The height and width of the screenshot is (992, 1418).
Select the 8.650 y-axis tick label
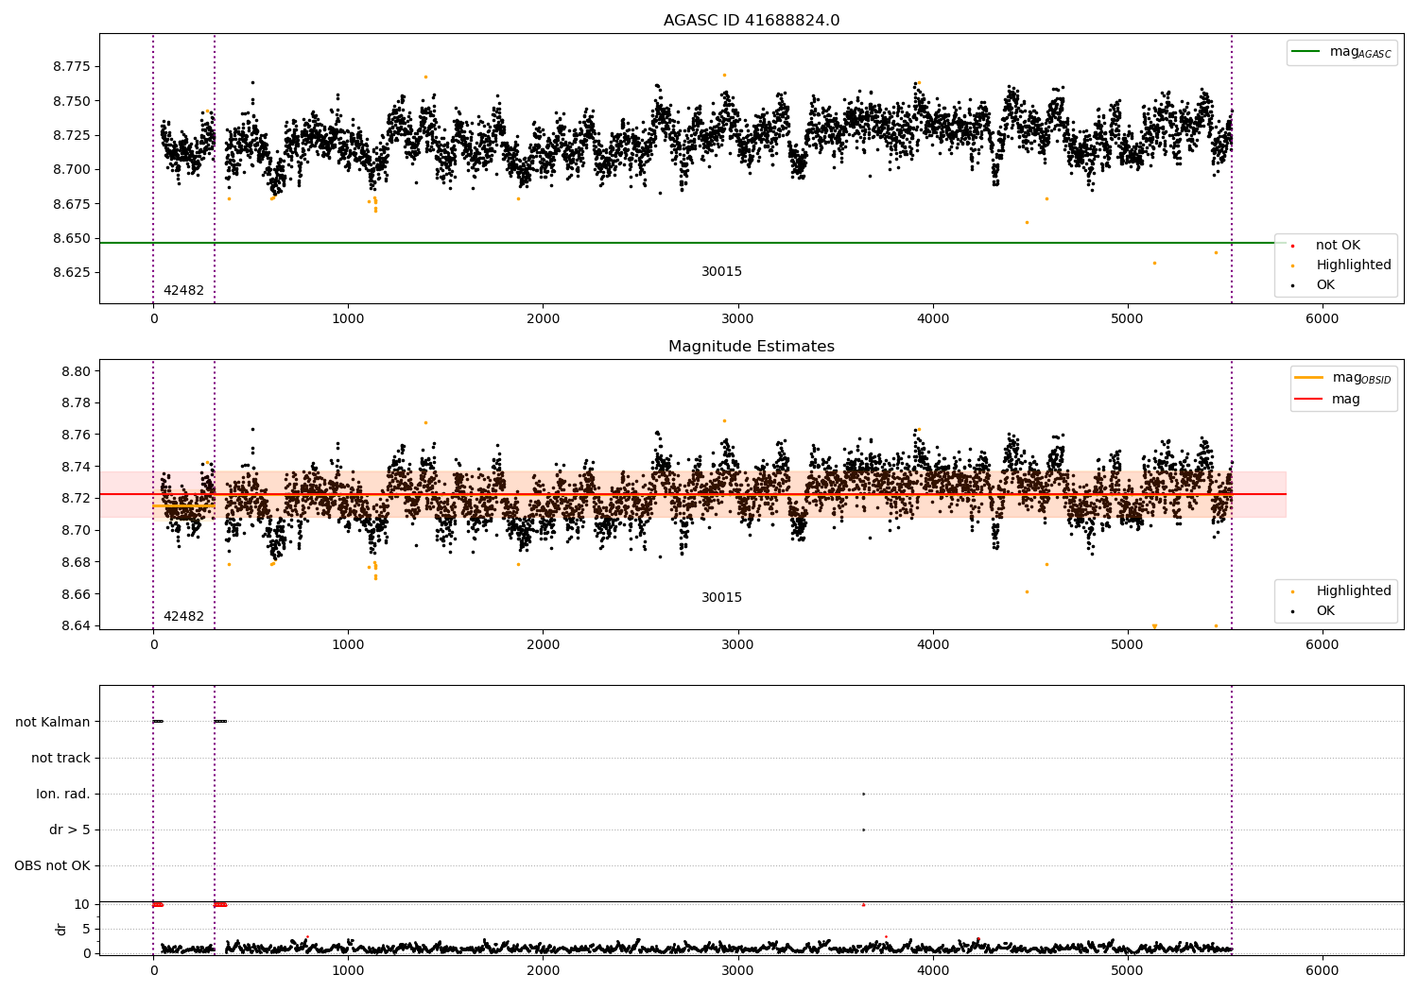[72, 238]
